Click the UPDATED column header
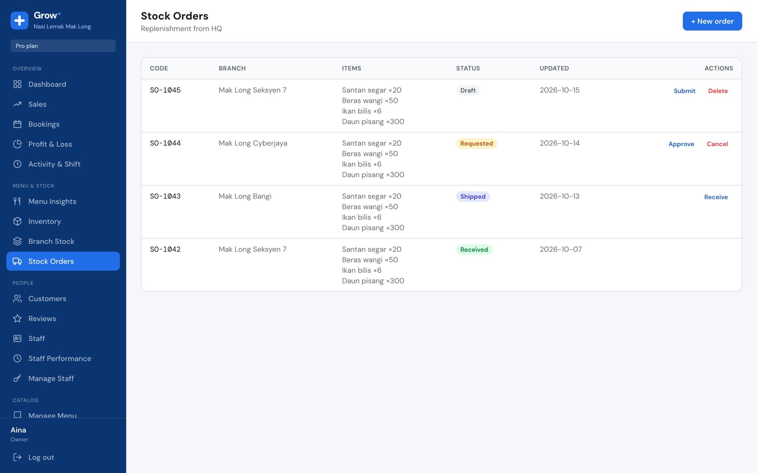Viewport: 757px width, 473px height. click(554, 68)
